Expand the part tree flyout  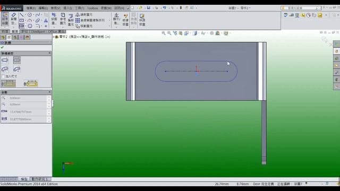[54, 37]
